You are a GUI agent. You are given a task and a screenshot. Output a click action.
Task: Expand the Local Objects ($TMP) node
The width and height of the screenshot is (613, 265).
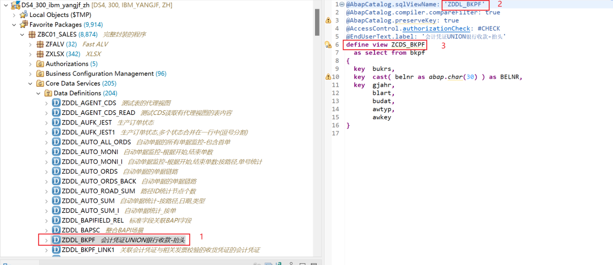(x=14, y=15)
